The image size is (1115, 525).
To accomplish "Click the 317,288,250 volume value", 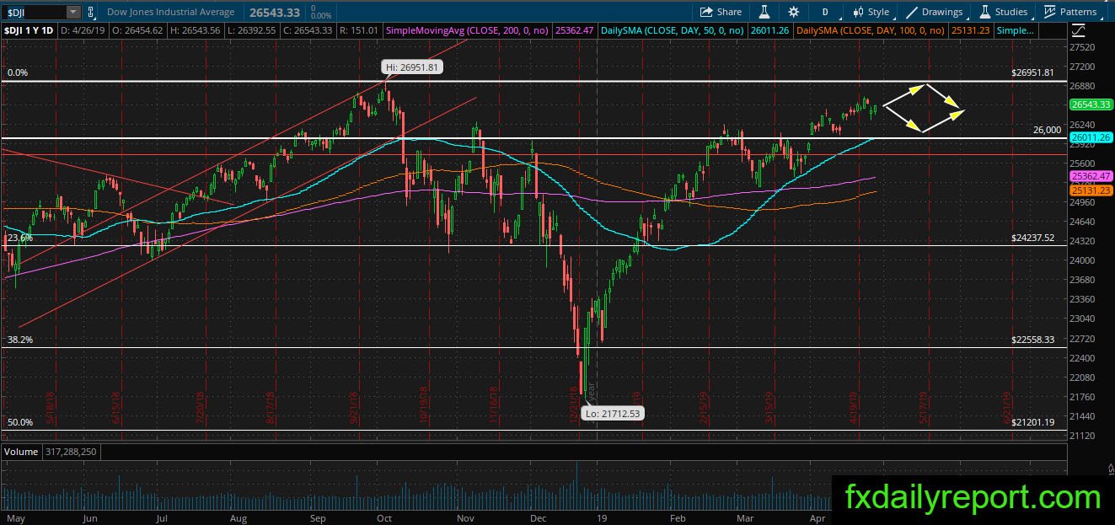I will [x=69, y=452].
